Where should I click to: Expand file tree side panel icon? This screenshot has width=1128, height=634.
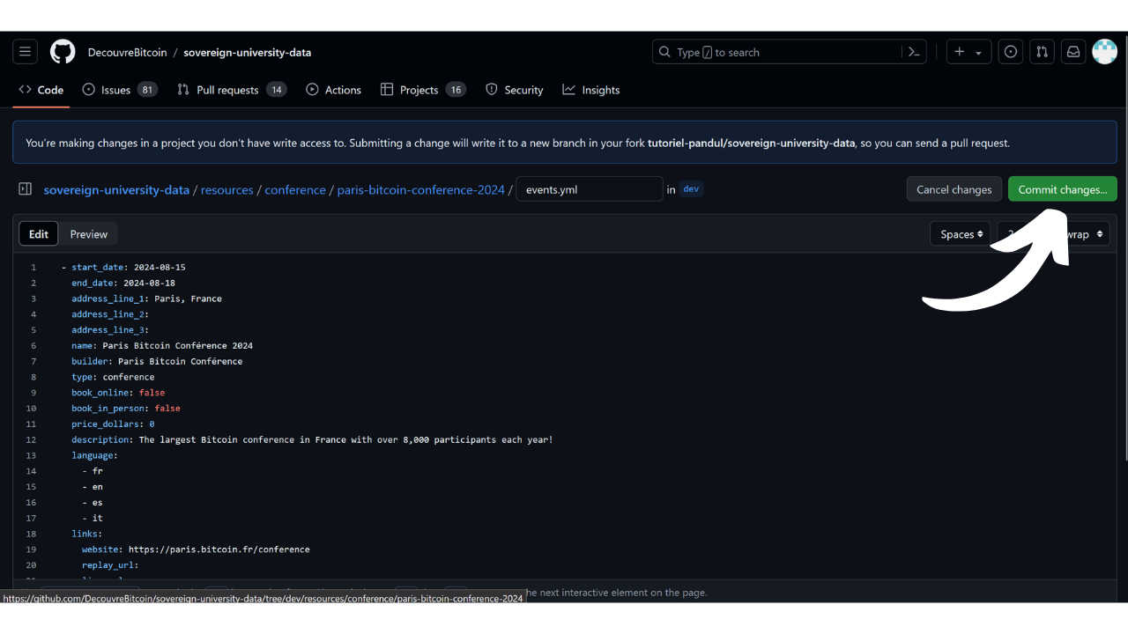(x=26, y=189)
